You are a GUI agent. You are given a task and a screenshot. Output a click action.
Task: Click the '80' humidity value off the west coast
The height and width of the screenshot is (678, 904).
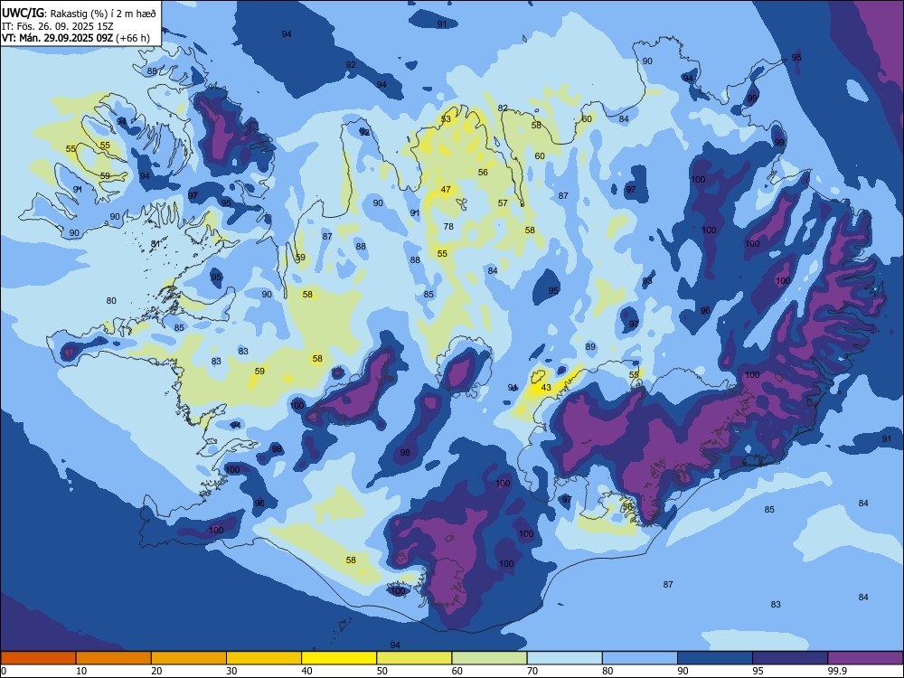[111, 300]
